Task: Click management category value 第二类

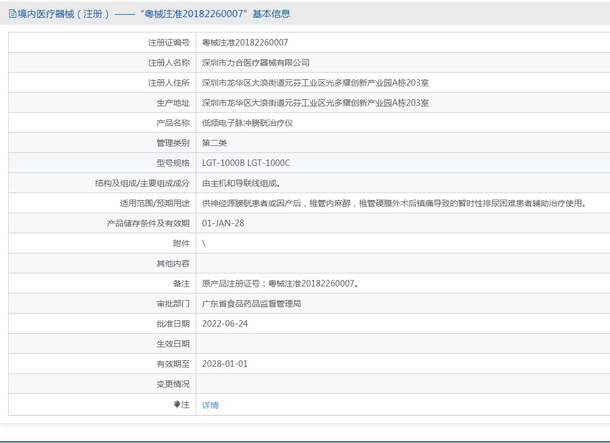Action: click(214, 143)
